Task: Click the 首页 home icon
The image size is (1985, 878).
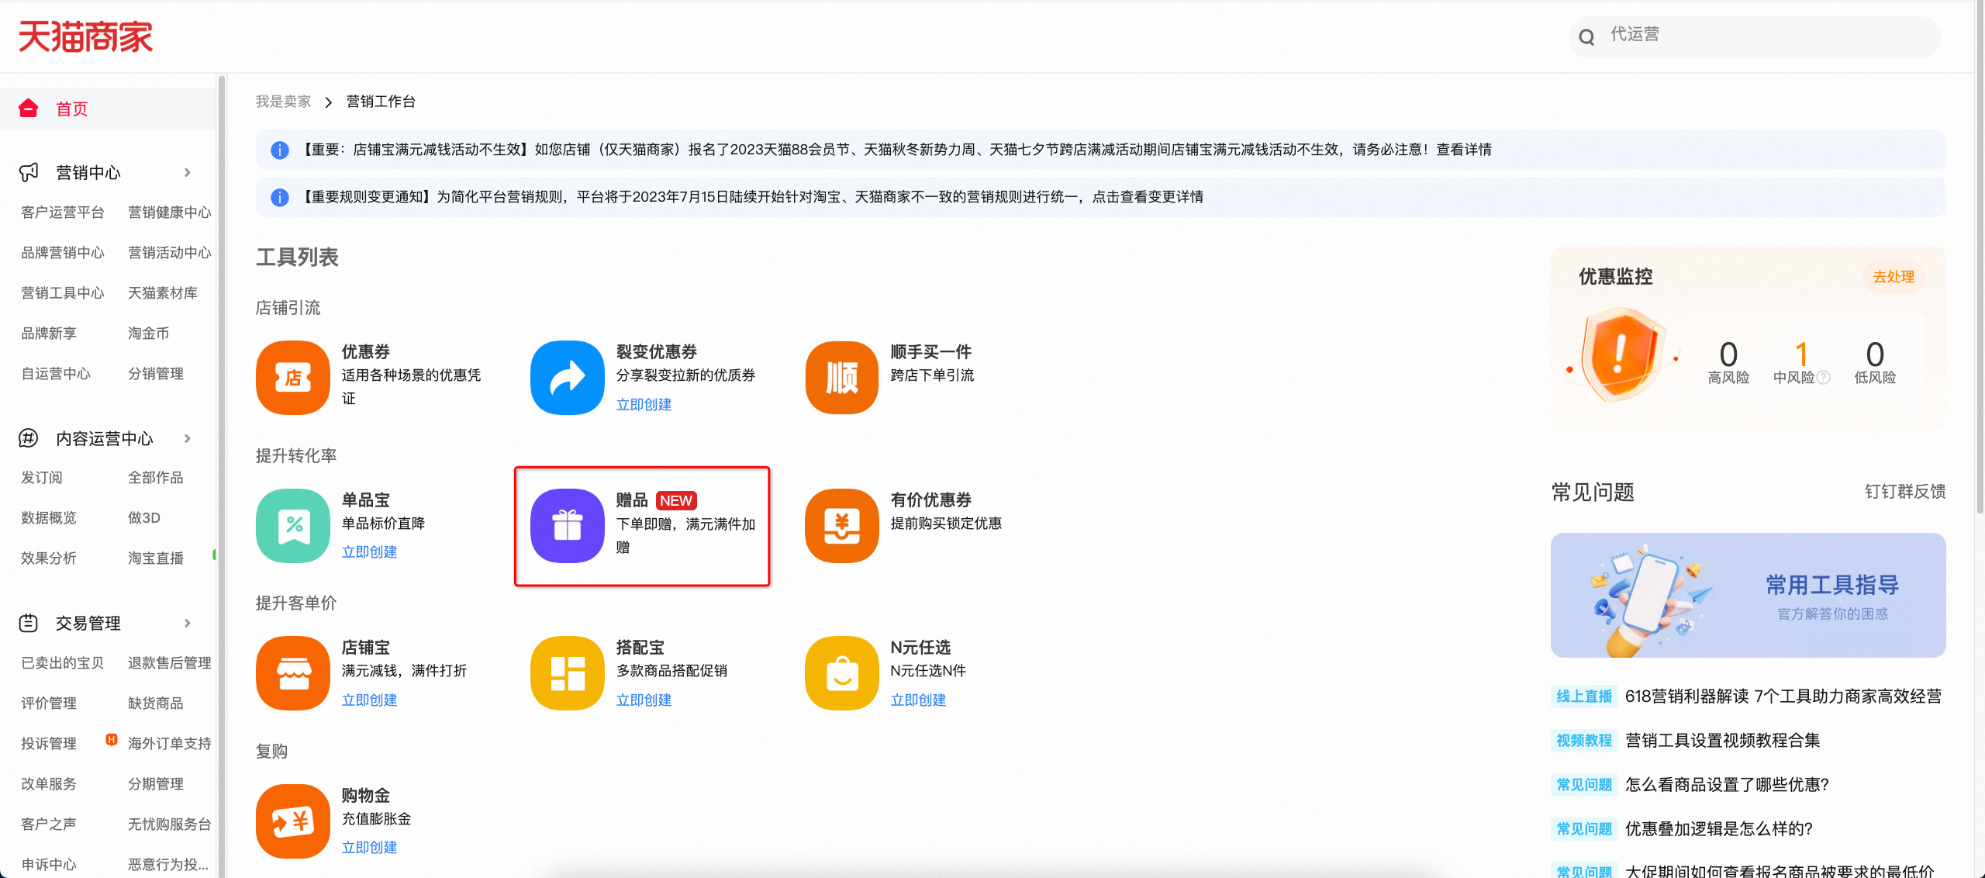Action: click(x=29, y=109)
